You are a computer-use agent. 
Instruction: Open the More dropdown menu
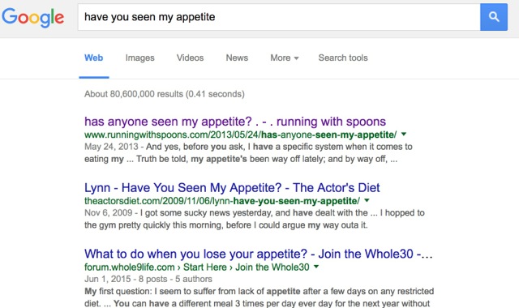click(285, 58)
